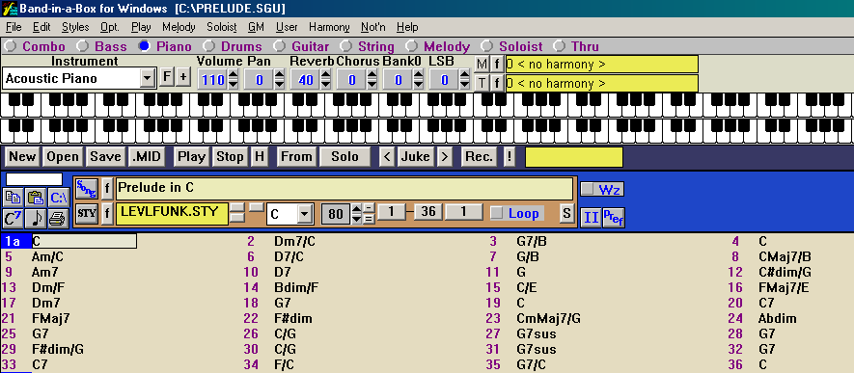Image resolution: width=854 pixels, height=373 pixels.
Task: Toggle the Wz checkbox
Action: 588,189
